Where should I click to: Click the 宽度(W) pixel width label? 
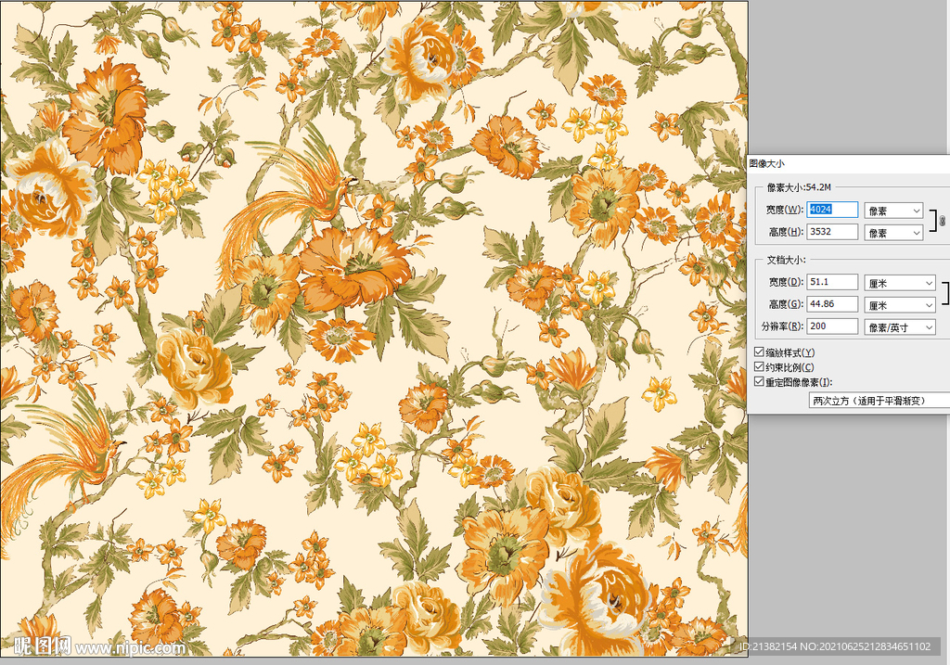[x=785, y=211]
